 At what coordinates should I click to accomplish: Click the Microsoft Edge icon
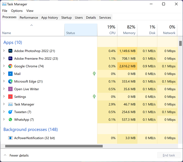[10, 81]
